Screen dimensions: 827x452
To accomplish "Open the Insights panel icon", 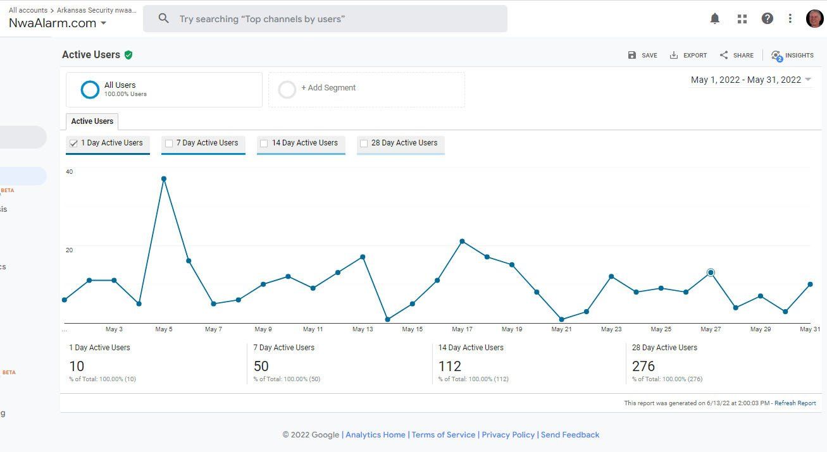I will [x=776, y=56].
